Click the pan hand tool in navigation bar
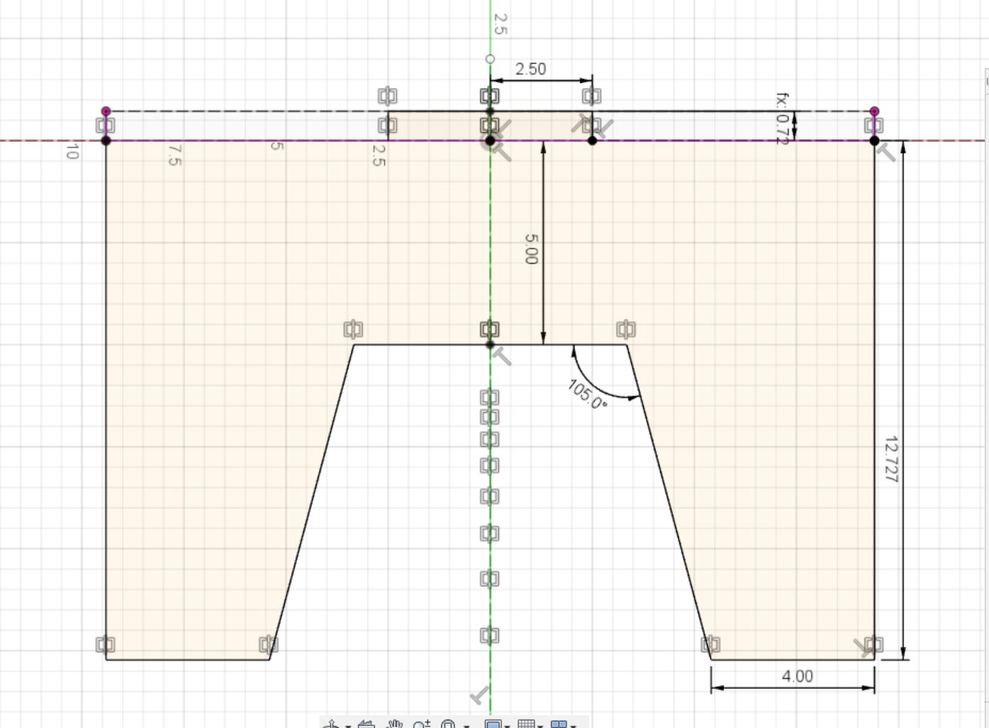 (395, 724)
